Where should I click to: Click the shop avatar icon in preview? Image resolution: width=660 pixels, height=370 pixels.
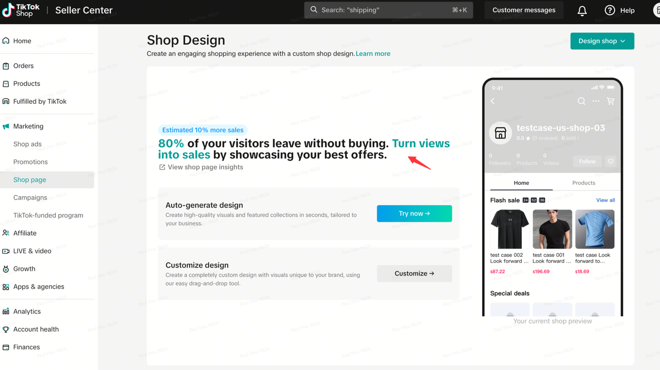500,133
